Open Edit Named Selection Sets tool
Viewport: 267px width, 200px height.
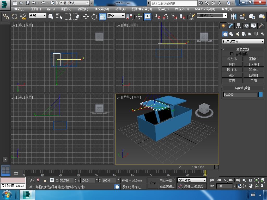tap(192, 16)
